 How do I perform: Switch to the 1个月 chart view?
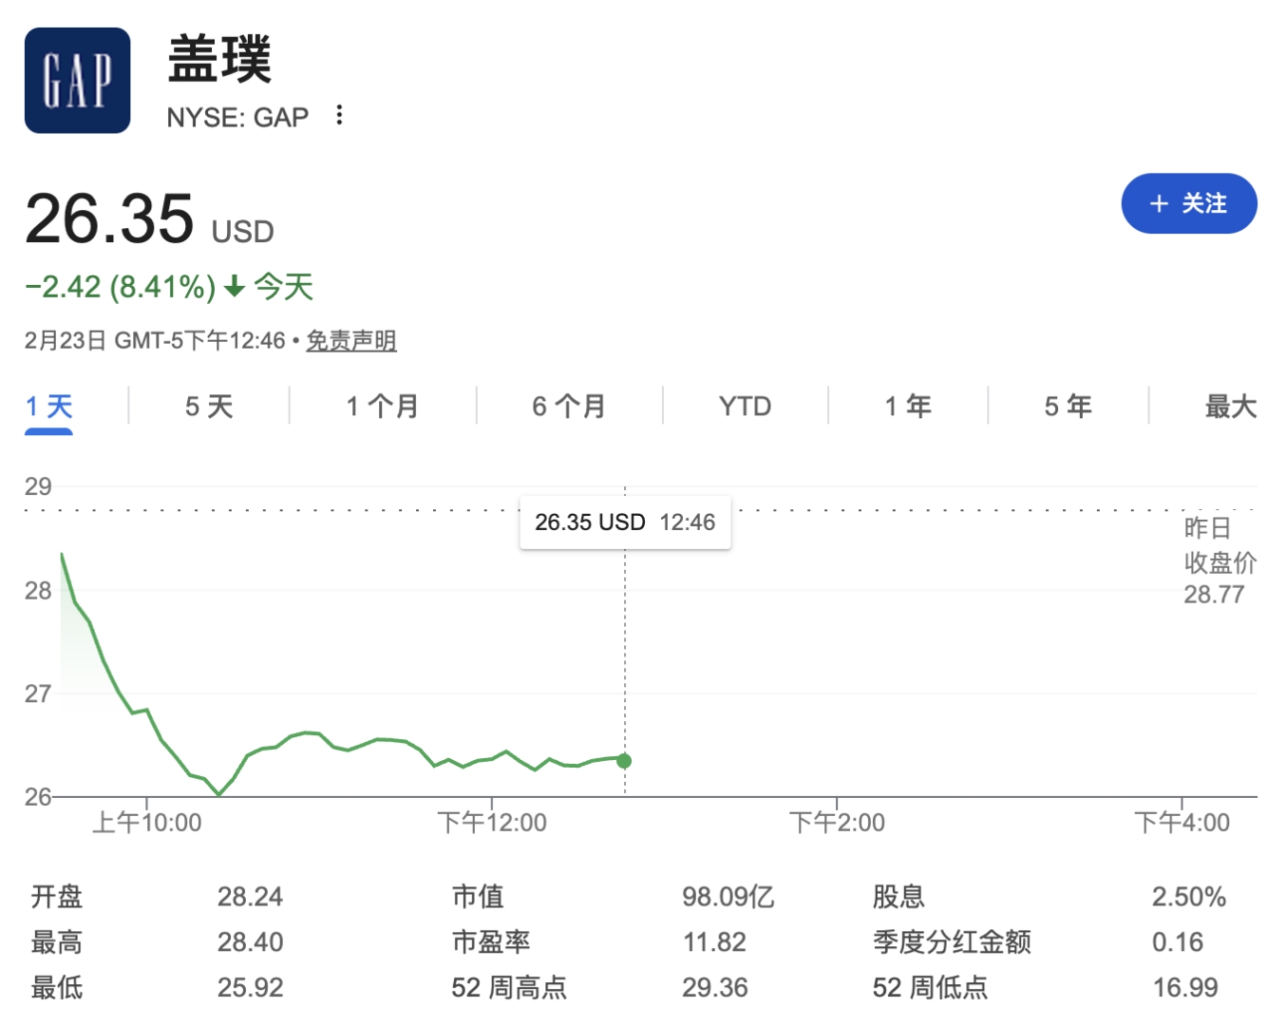382,406
